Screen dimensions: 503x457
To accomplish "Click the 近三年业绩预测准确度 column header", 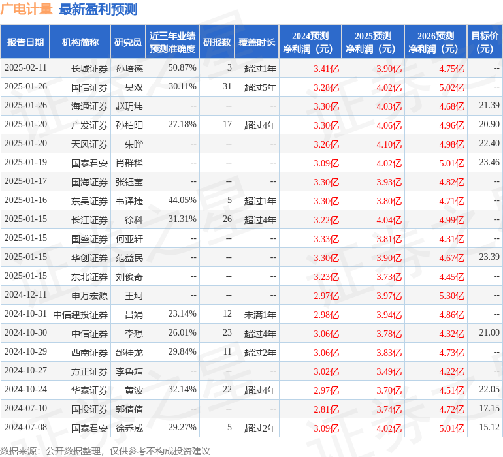I will pos(172,42).
